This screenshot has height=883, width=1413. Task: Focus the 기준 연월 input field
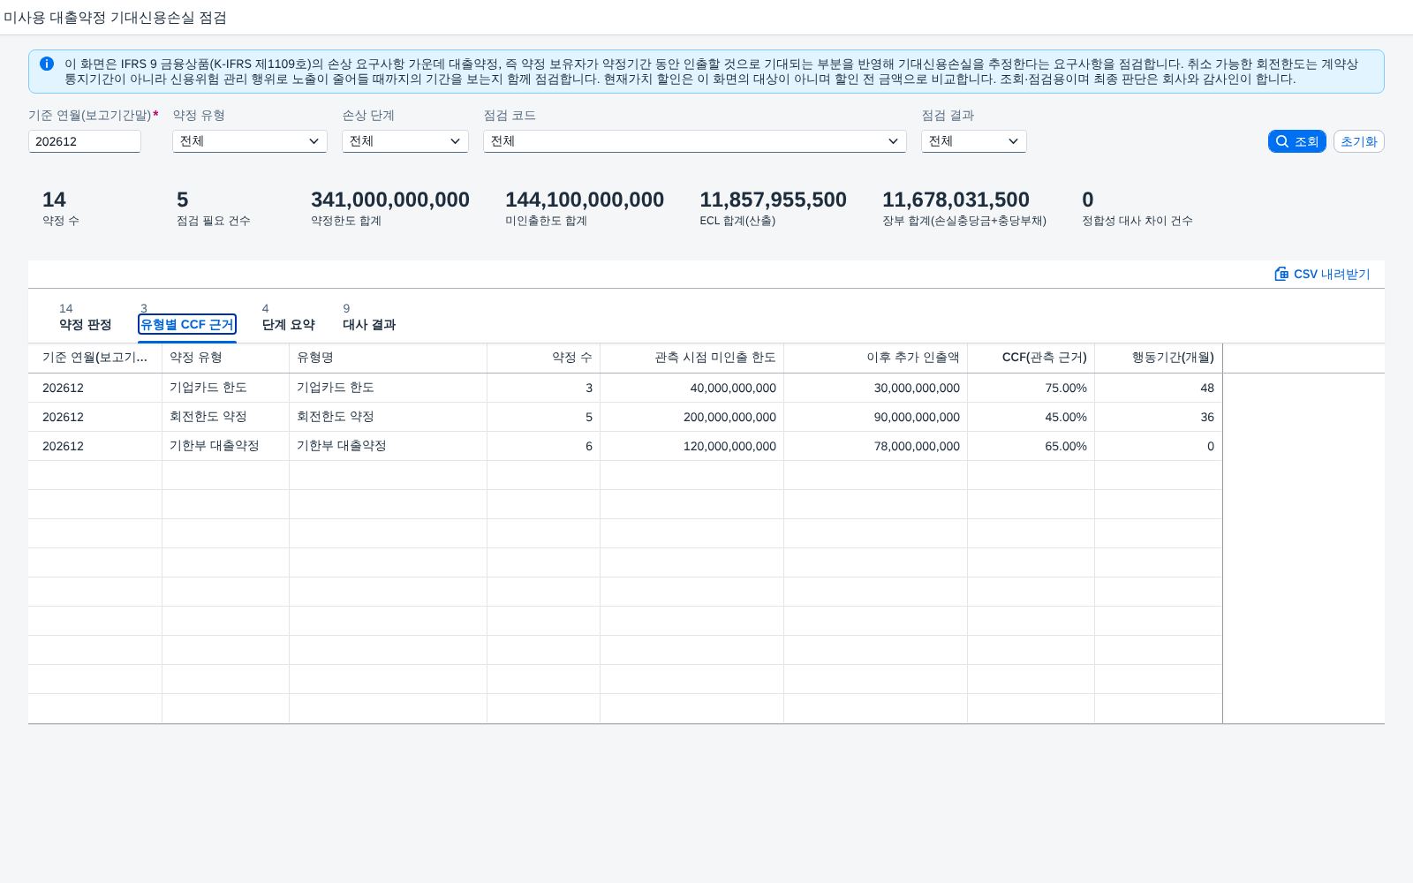pyautogui.click(x=85, y=141)
